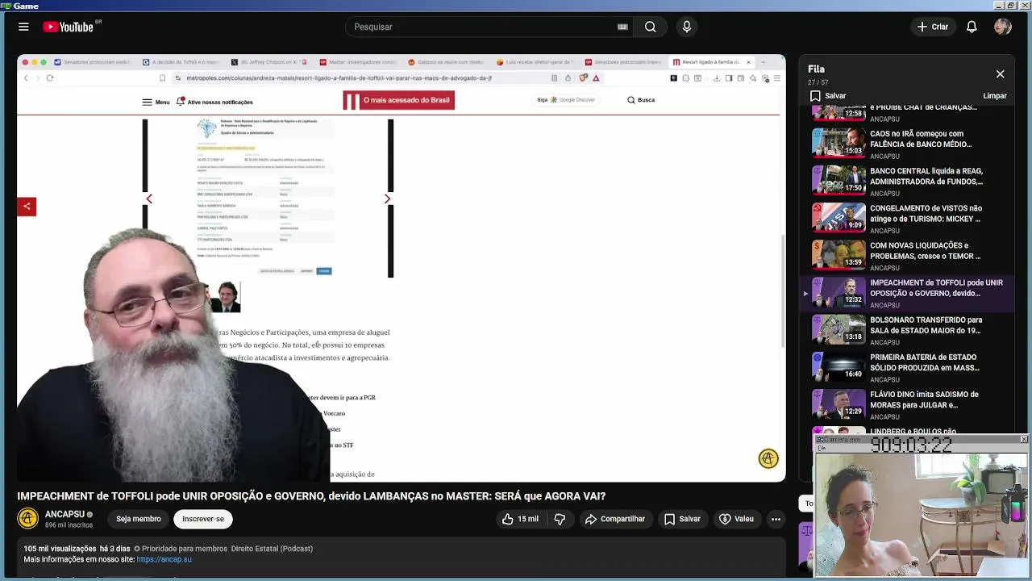The width and height of the screenshot is (1032, 581).
Task: Open queue thumbnail for CAOS no IRÃ video
Action: pyautogui.click(x=838, y=143)
